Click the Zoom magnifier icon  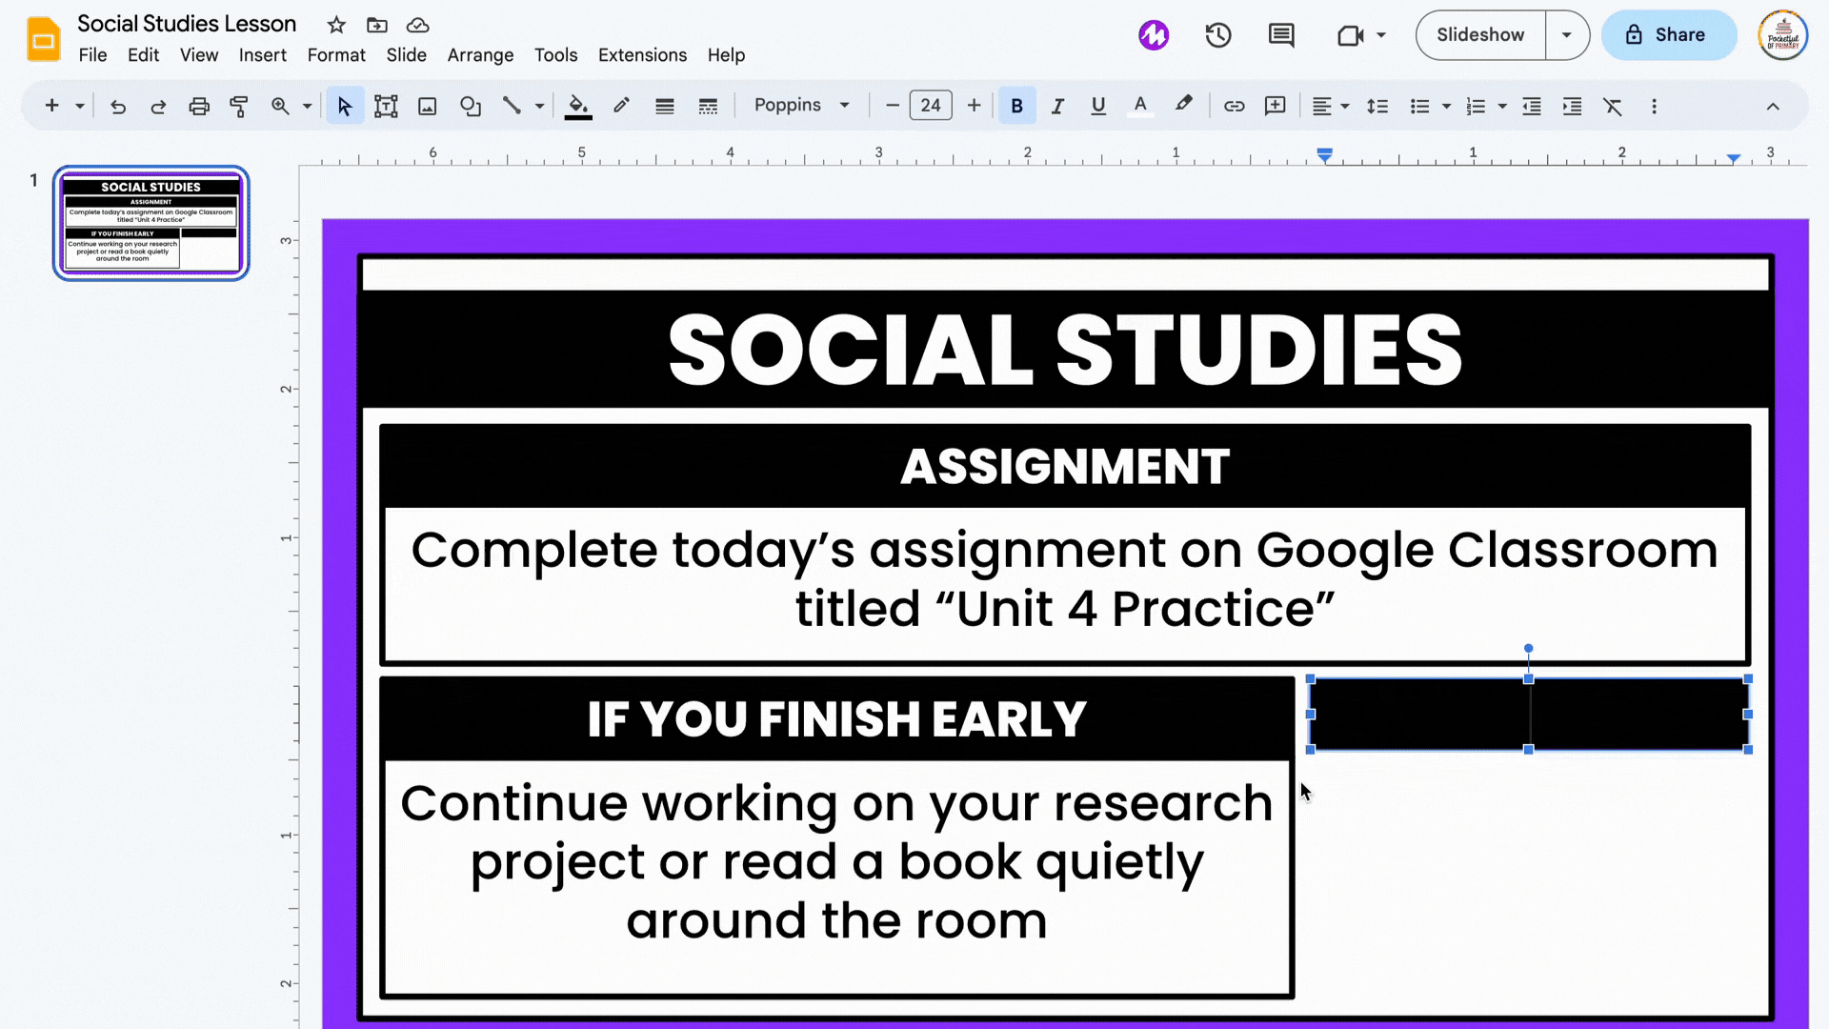pyautogui.click(x=280, y=106)
